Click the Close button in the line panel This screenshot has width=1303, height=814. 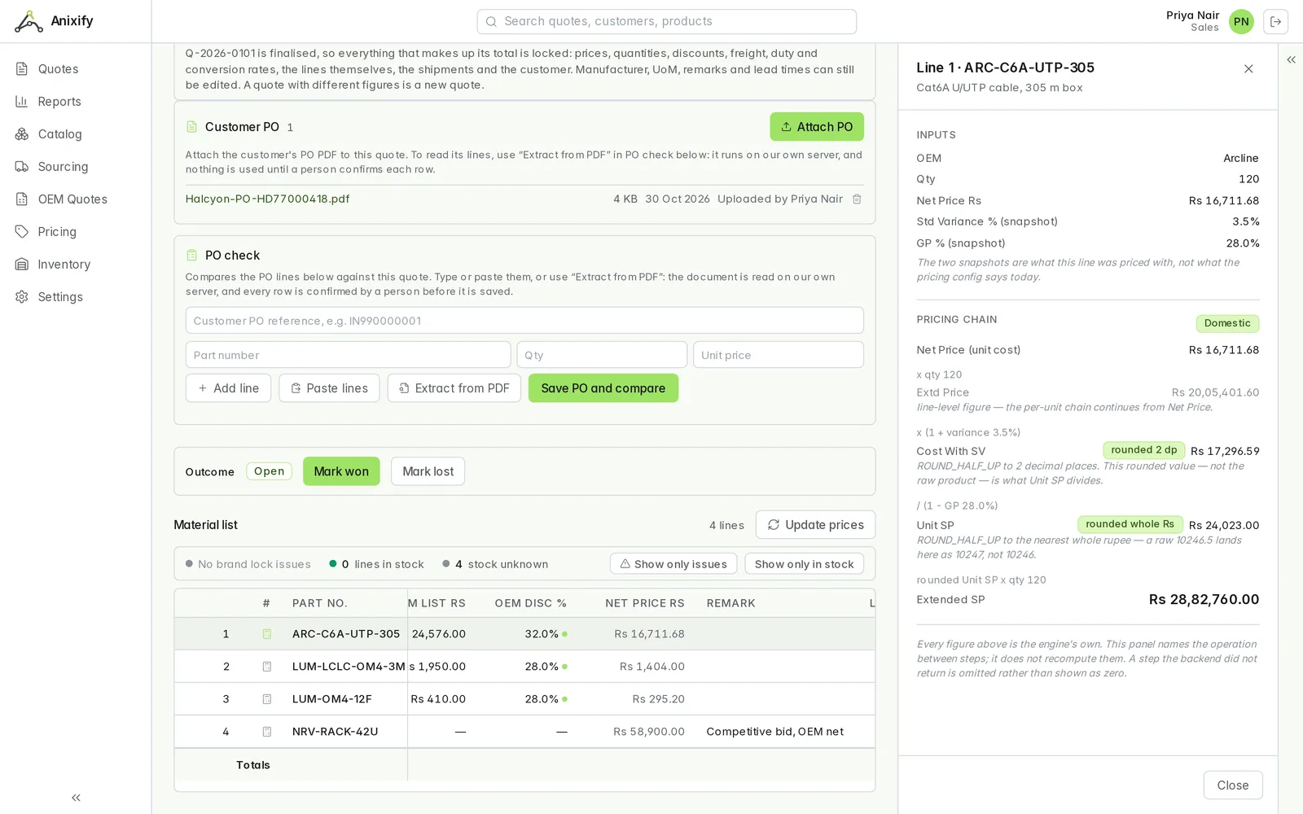click(x=1233, y=786)
